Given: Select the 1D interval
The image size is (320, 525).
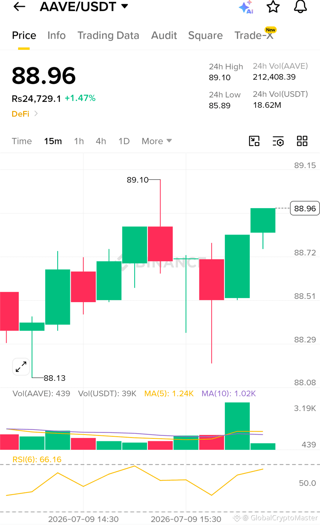Looking at the screenshot, I should click(x=124, y=141).
